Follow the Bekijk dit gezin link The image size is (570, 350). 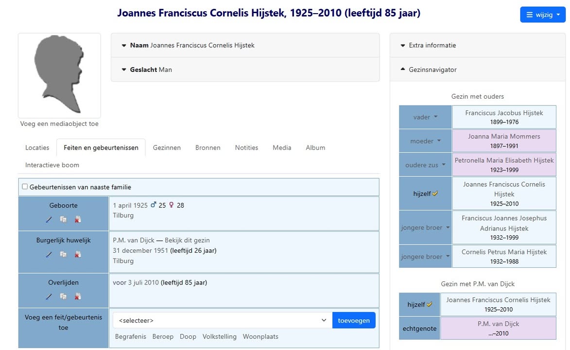(x=187, y=240)
